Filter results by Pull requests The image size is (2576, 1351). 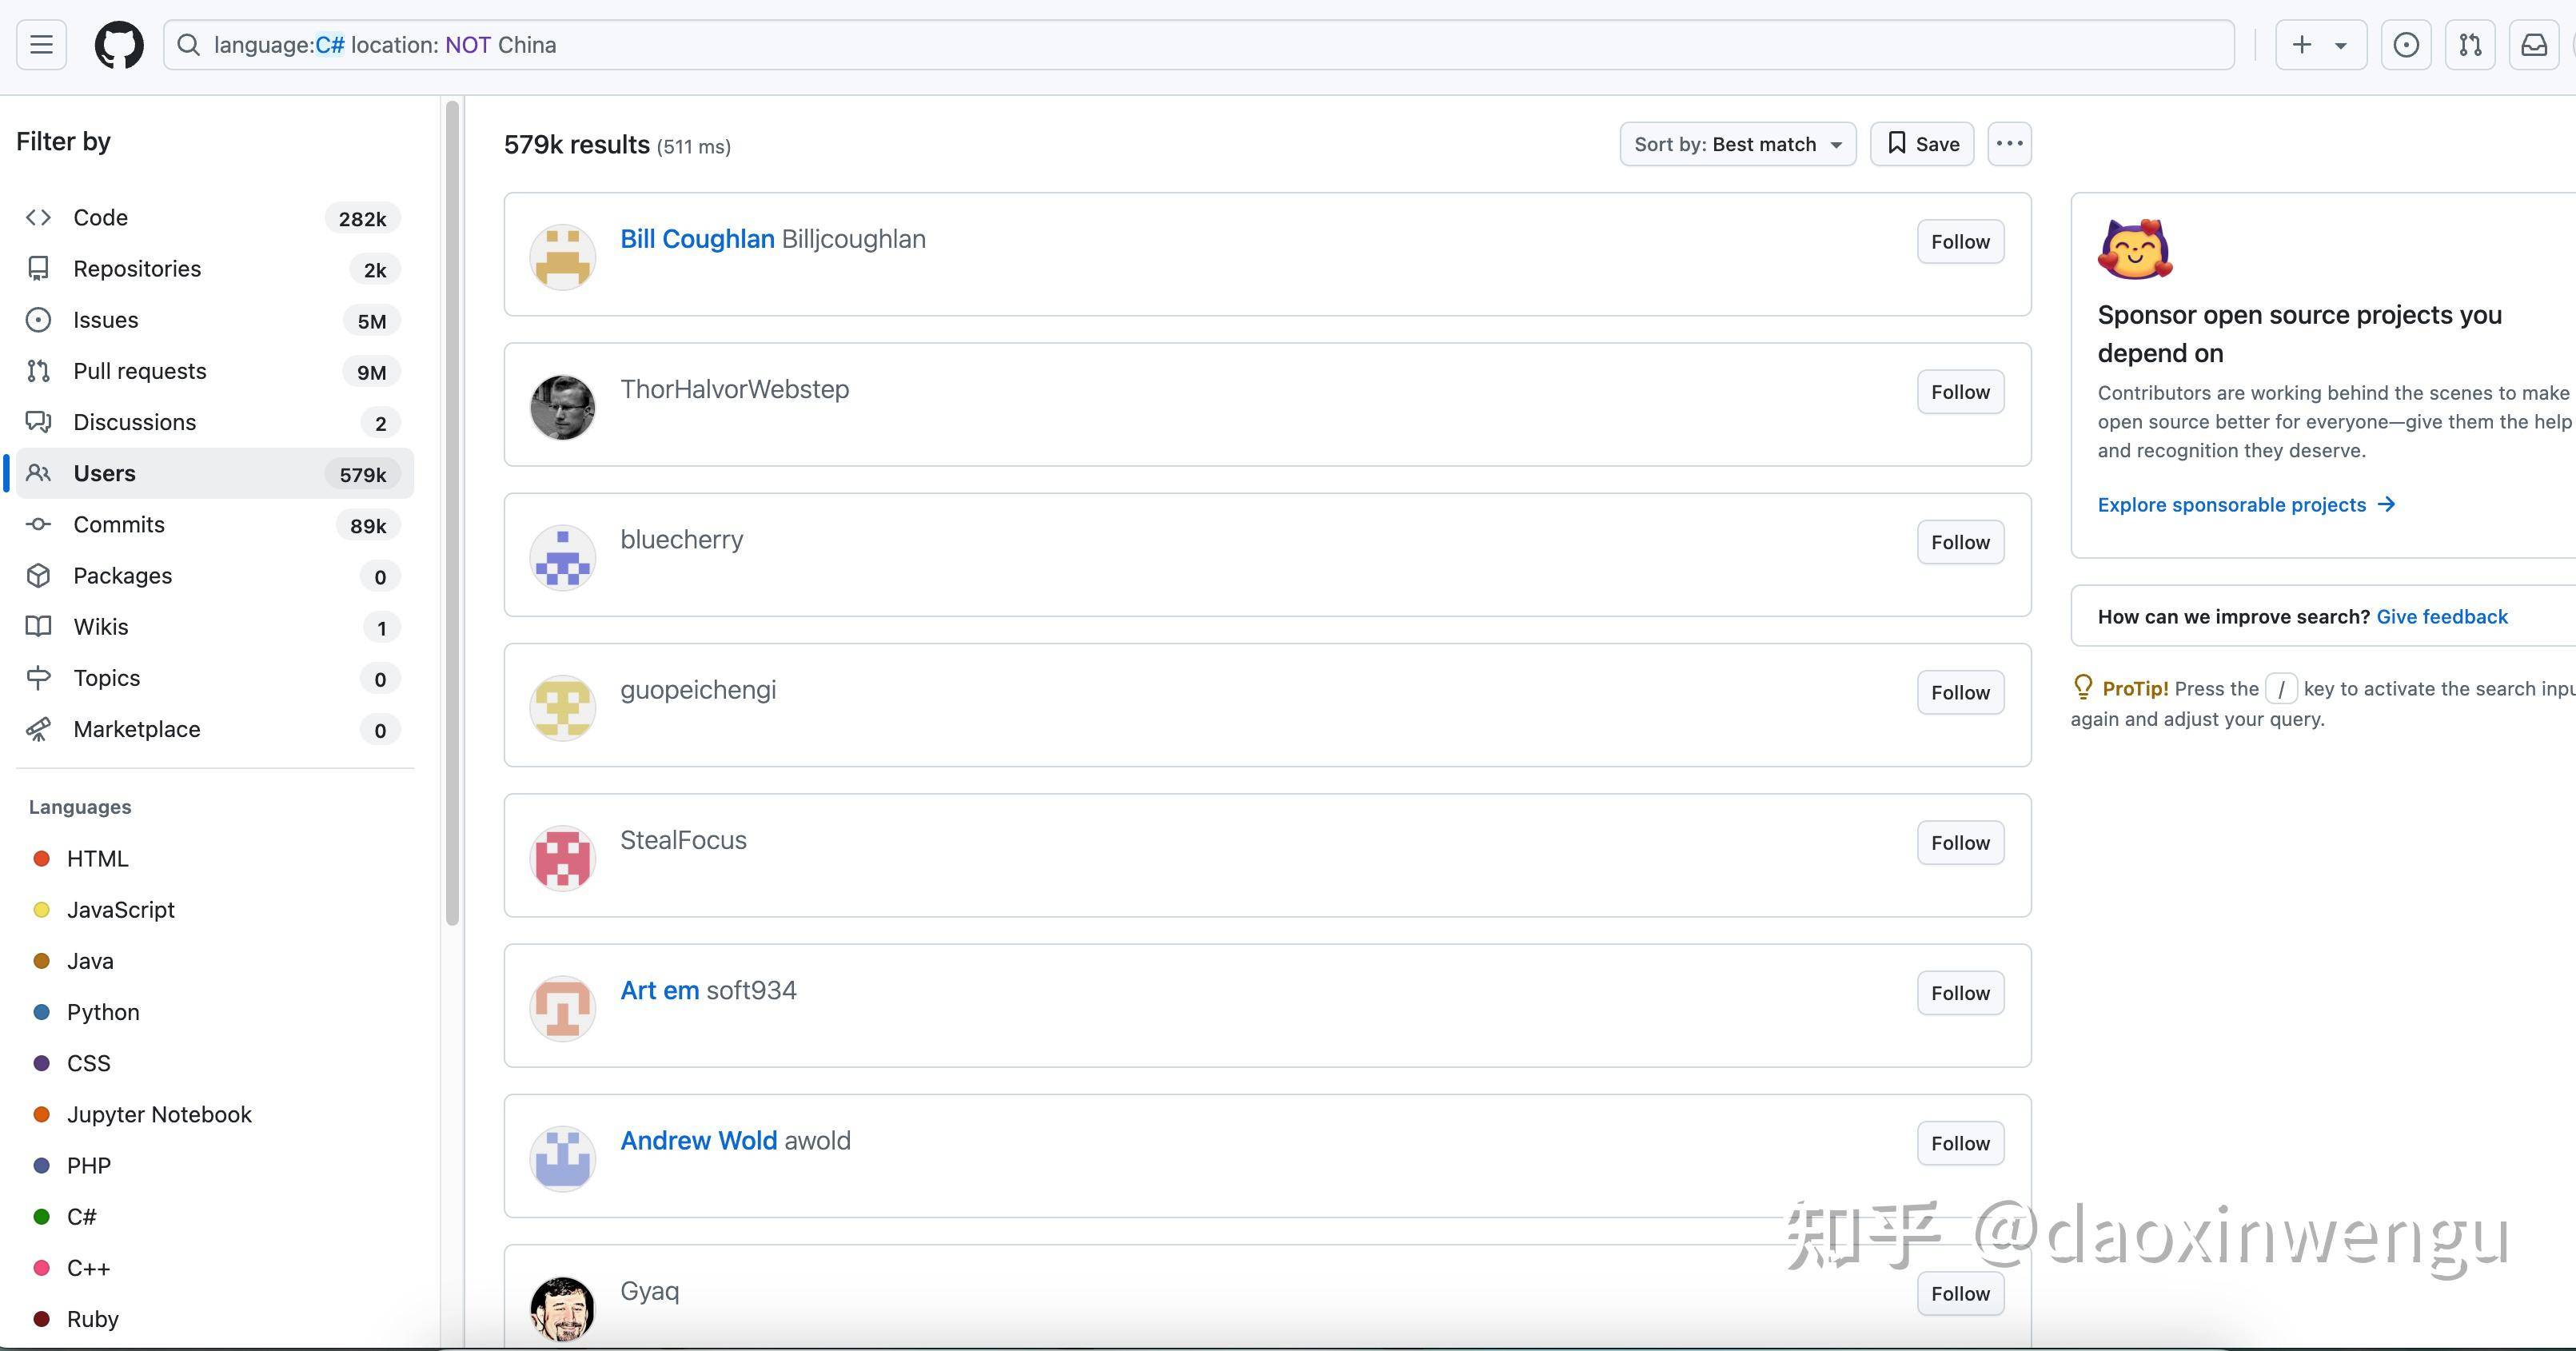(x=214, y=371)
